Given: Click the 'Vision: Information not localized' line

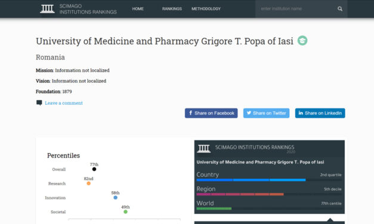Looking at the screenshot, I should [x=71, y=81].
